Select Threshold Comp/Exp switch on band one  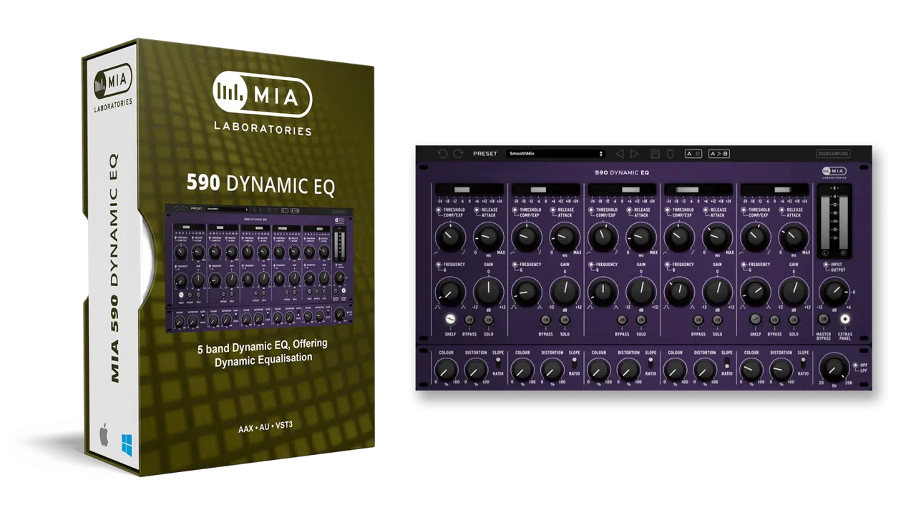[438, 210]
